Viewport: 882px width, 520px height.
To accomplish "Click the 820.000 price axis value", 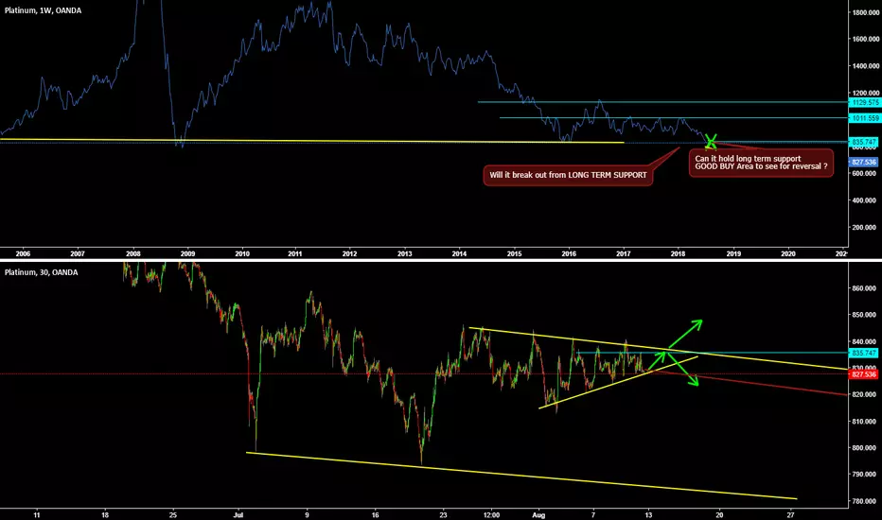I will (x=865, y=394).
